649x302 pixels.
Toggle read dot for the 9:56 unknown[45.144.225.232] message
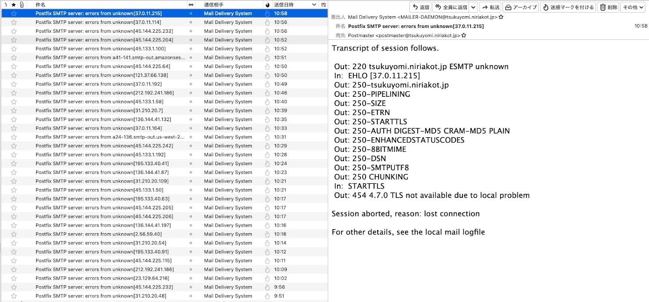tap(191, 287)
